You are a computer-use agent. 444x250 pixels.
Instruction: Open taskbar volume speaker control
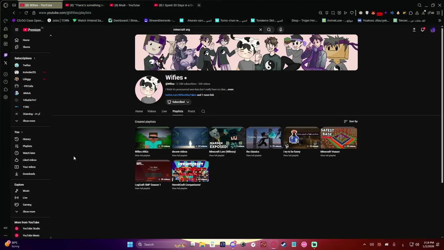(x=417, y=244)
